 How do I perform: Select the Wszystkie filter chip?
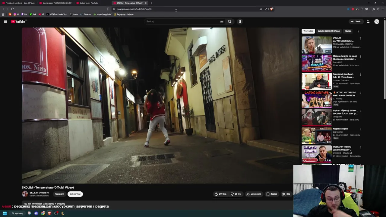pyautogui.click(x=308, y=31)
